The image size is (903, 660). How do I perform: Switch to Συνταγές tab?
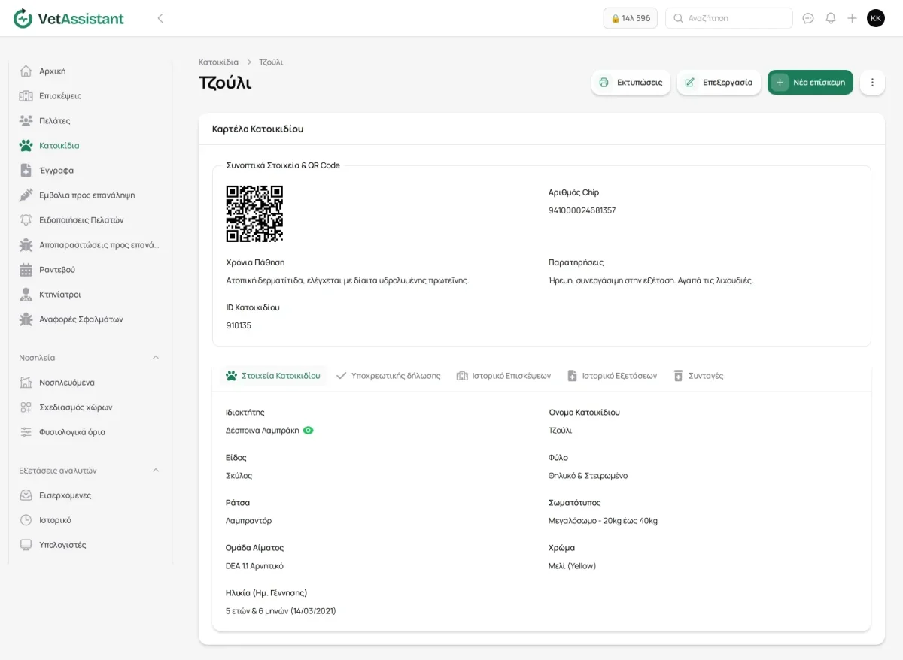pos(698,375)
